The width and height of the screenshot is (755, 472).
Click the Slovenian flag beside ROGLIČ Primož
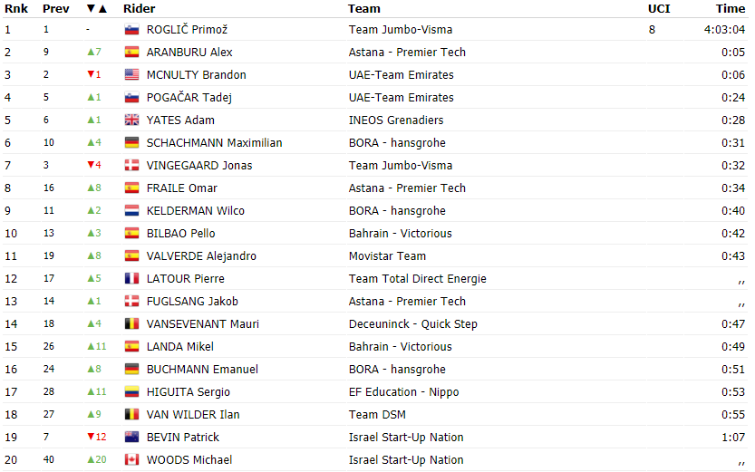point(131,30)
